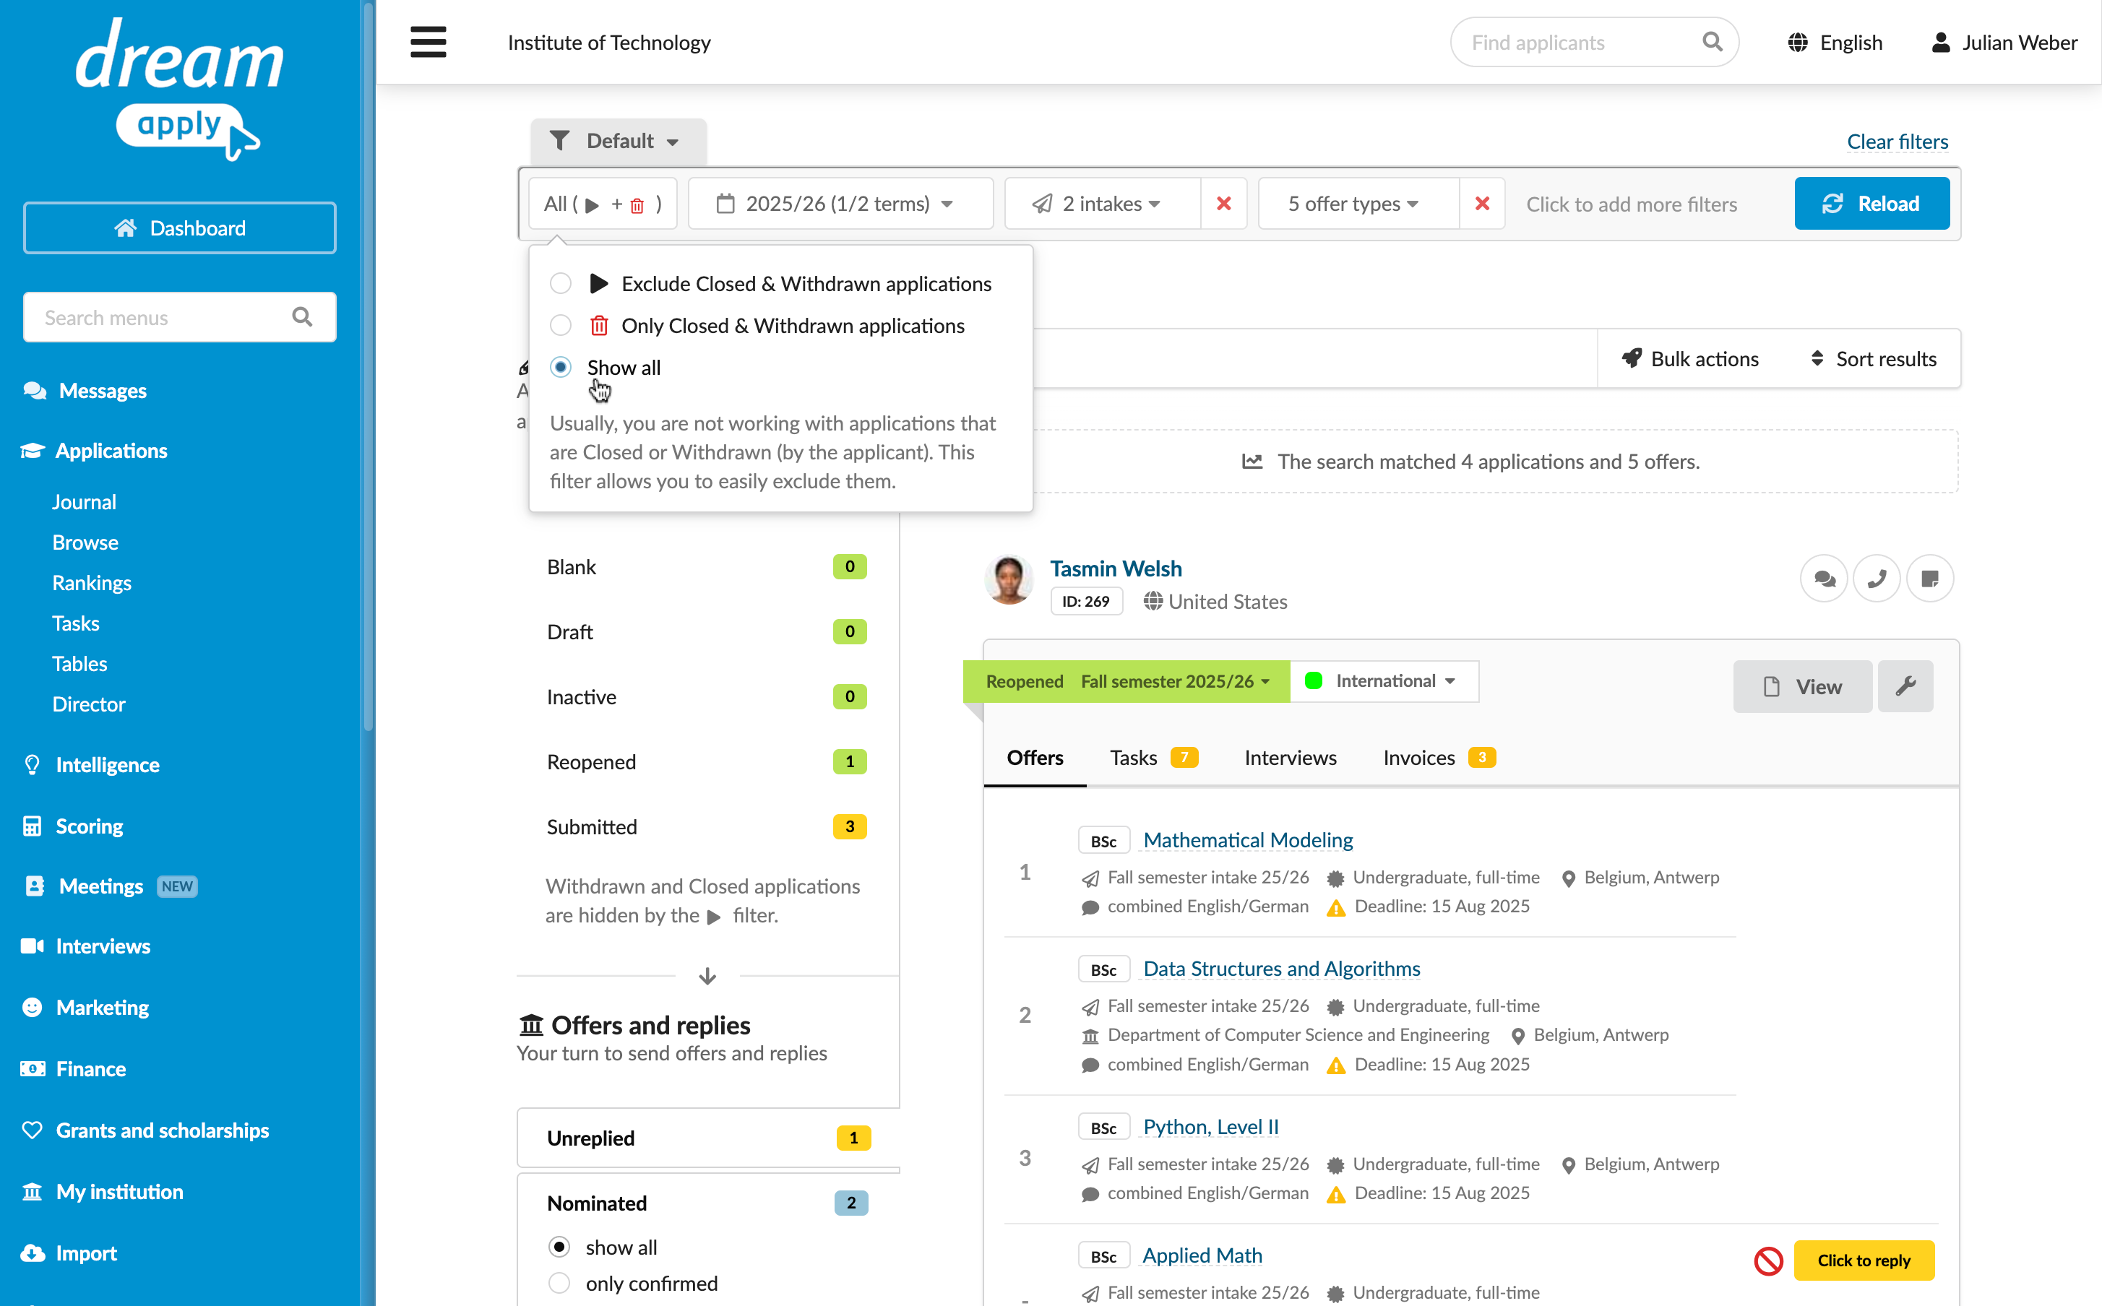Viewport: 2102px width, 1306px height.
Task: Open the Mathematical Modeling offer link
Action: click(x=1248, y=840)
